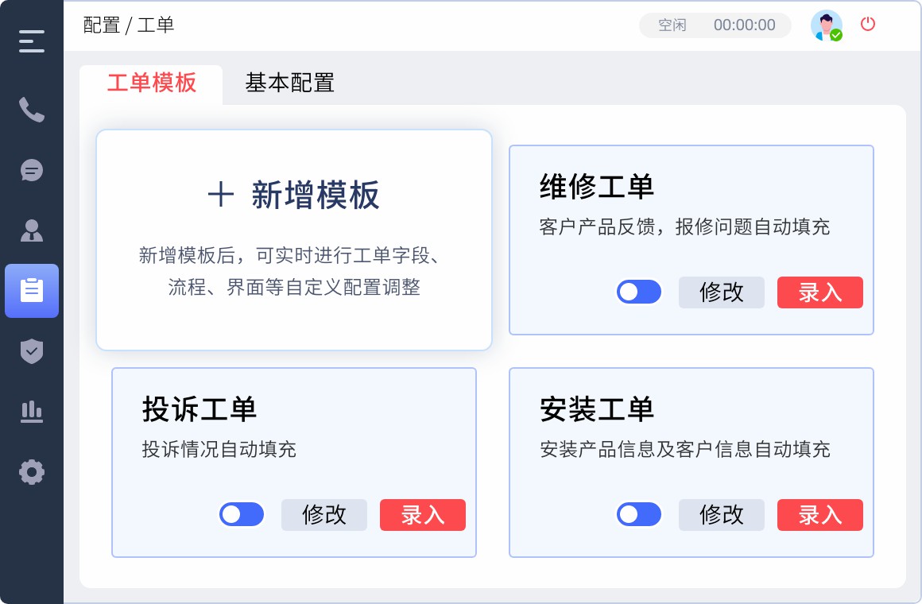
Task: Toggle the 投诉工单 template switch
Action: pos(242,514)
